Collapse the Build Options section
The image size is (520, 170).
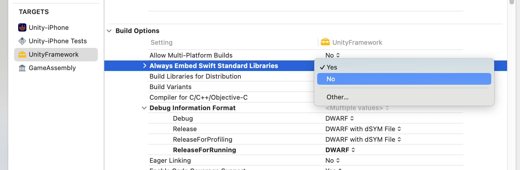coord(109,31)
